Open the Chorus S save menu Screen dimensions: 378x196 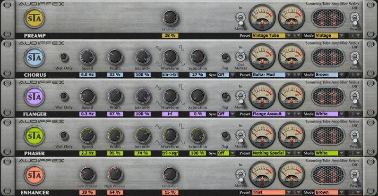click(297, 75)
